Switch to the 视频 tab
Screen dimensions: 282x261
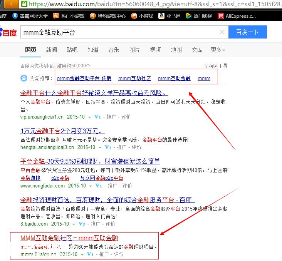click(155, 50)
